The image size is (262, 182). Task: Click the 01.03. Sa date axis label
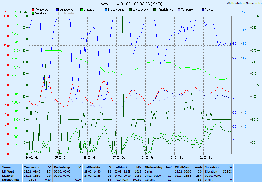177,158
